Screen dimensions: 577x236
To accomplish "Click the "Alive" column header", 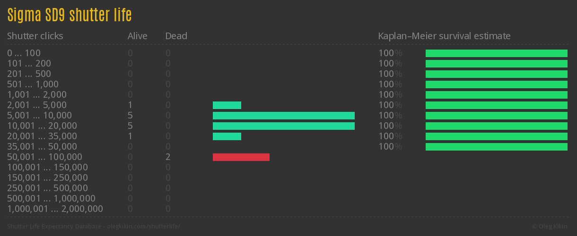I will point(137,36).
